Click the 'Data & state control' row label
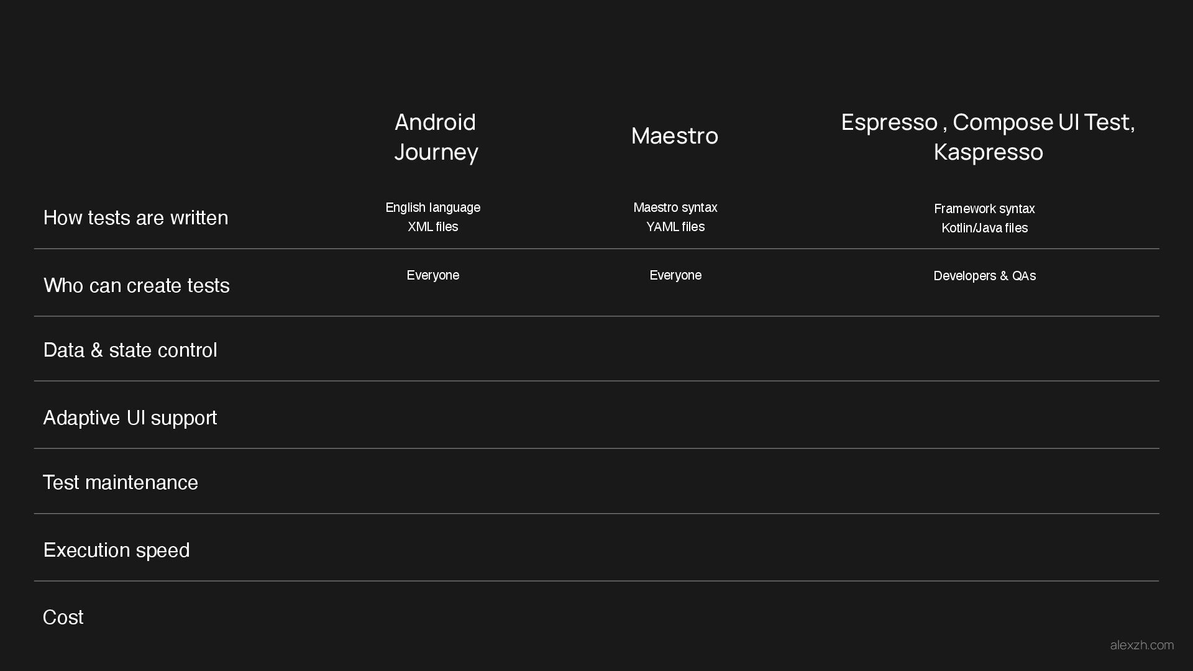This screenshot has width=1193, height=671. point(130,350)
